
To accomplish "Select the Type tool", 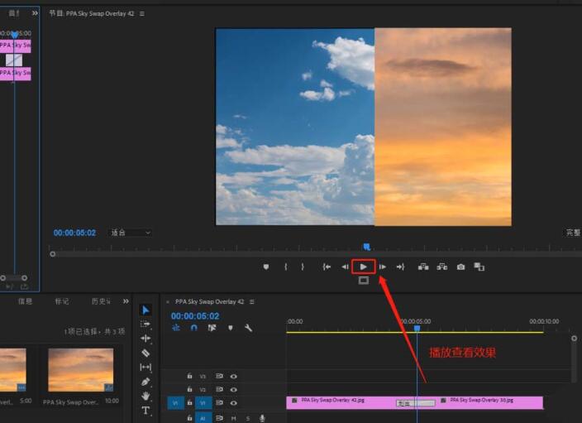I will point(146,411).
